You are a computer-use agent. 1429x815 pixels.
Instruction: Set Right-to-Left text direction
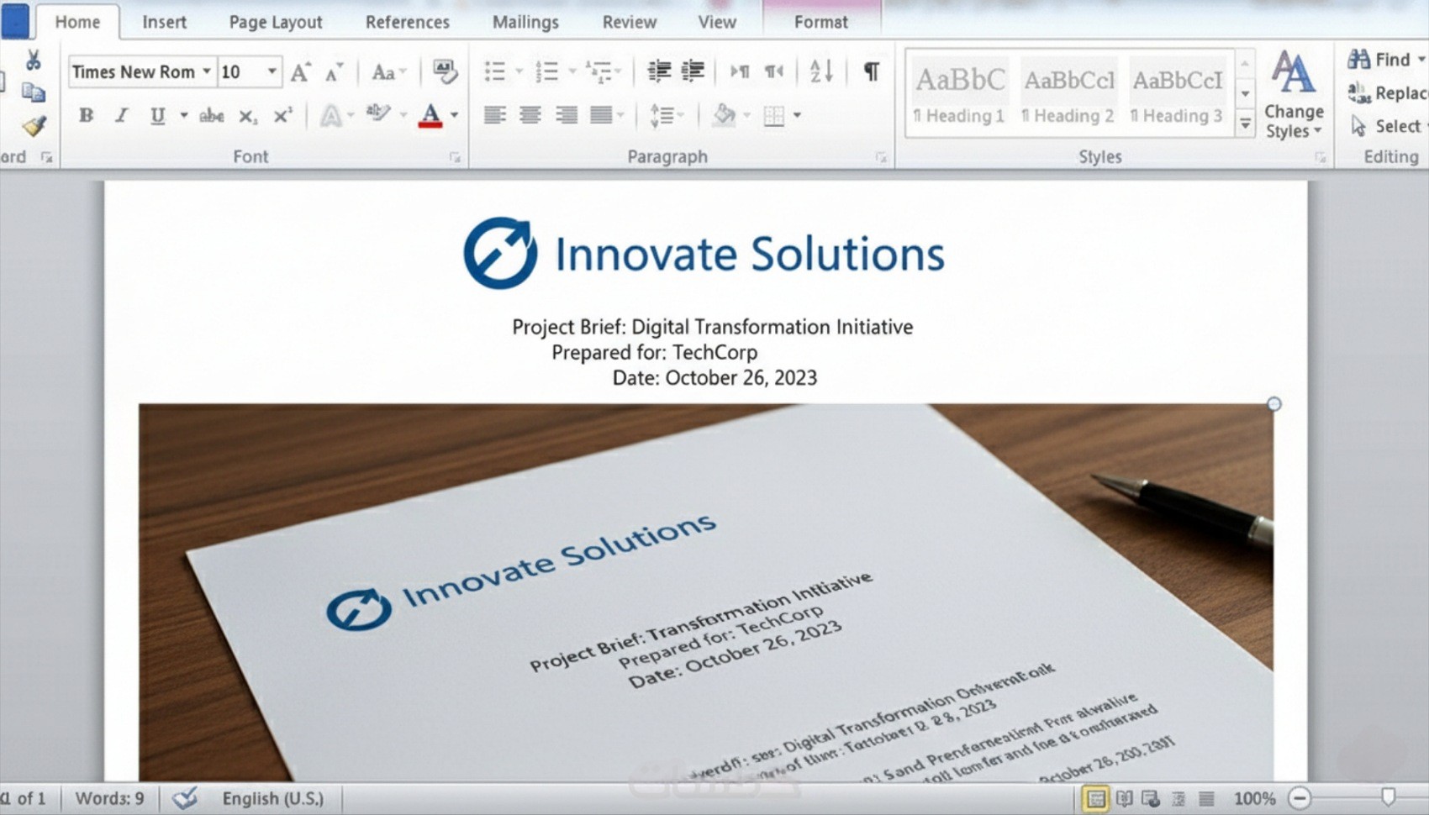pyautogui.click(x=773, y=71)
